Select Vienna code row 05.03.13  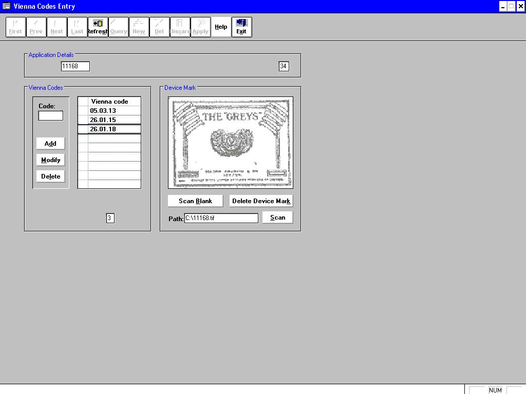tap(114, 111)
